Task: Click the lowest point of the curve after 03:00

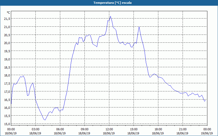Action: [45, 120]
